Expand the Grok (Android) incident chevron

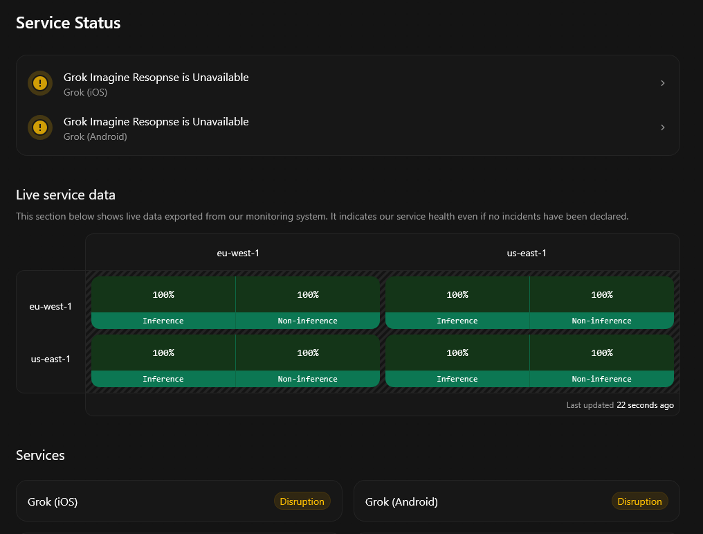(x=662, y=127)
